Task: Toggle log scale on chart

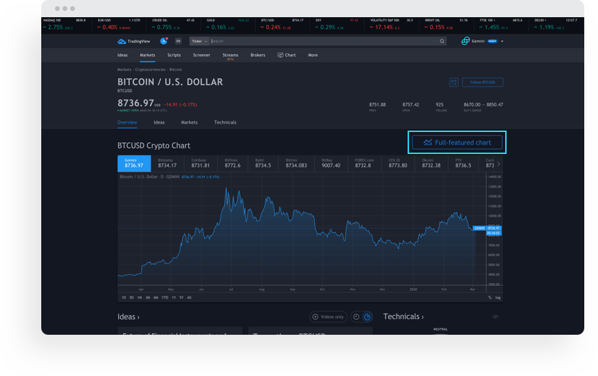Action: pyautogui.click(x=498, y=298)
